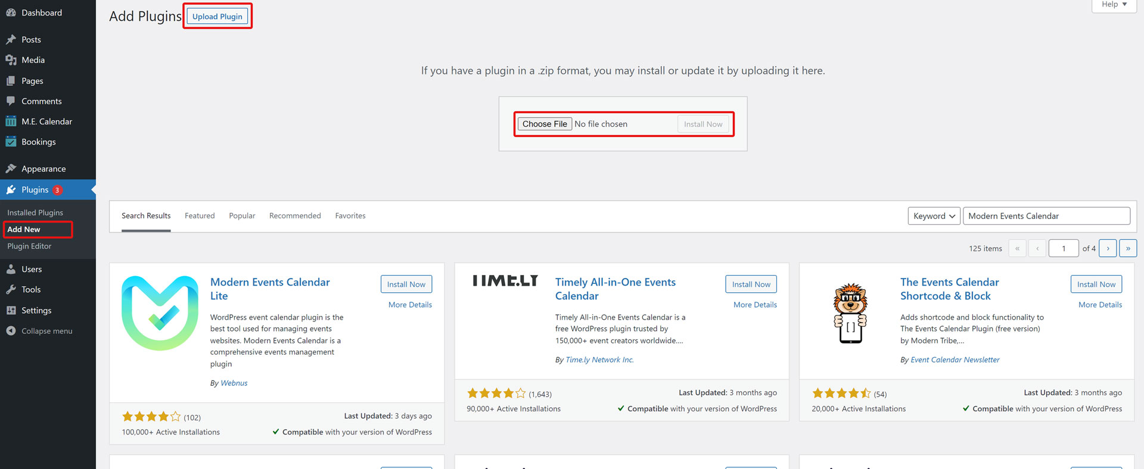
Task: Install Modern Events Calendar Lite plugin
Action: 406,284
